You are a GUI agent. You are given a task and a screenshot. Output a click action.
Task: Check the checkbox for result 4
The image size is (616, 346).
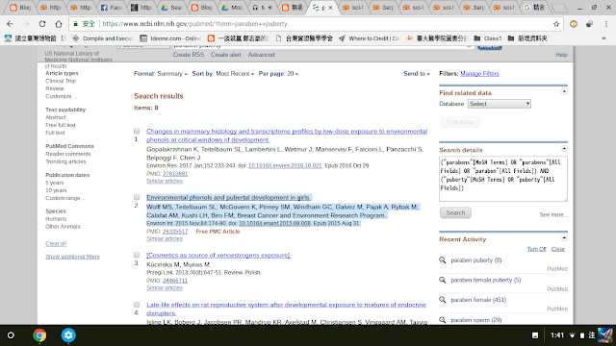[x=137, y=305]
